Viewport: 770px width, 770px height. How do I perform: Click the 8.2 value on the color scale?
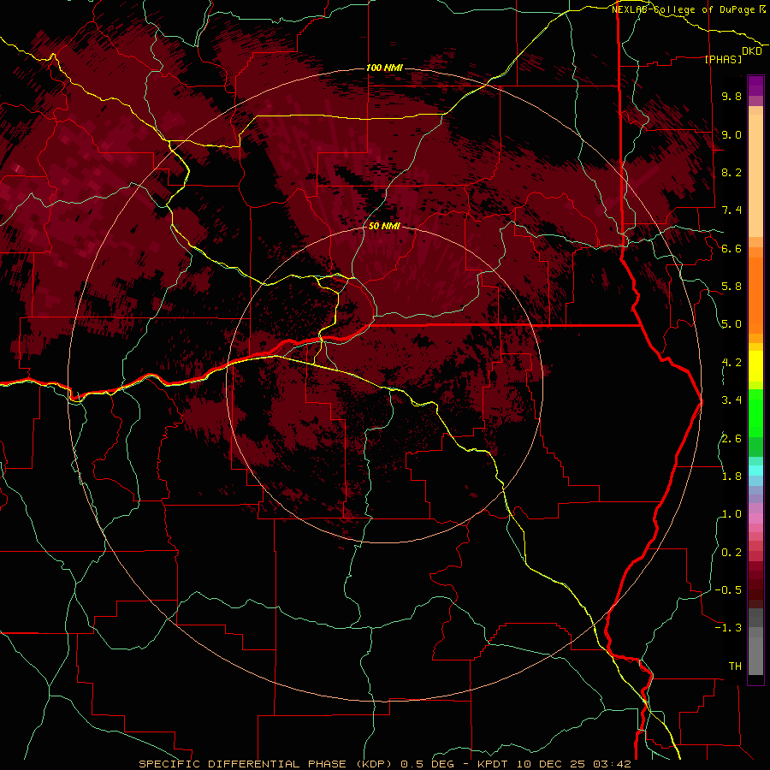tap(731, 172)
